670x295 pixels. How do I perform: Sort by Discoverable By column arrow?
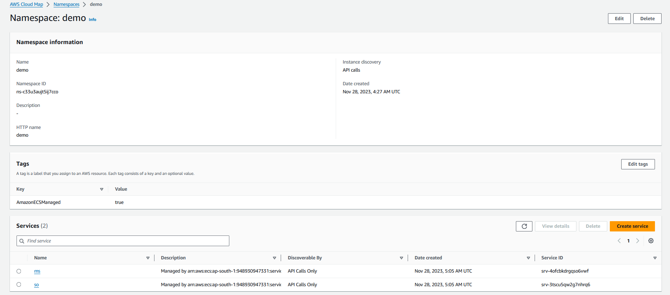point(401,258)
